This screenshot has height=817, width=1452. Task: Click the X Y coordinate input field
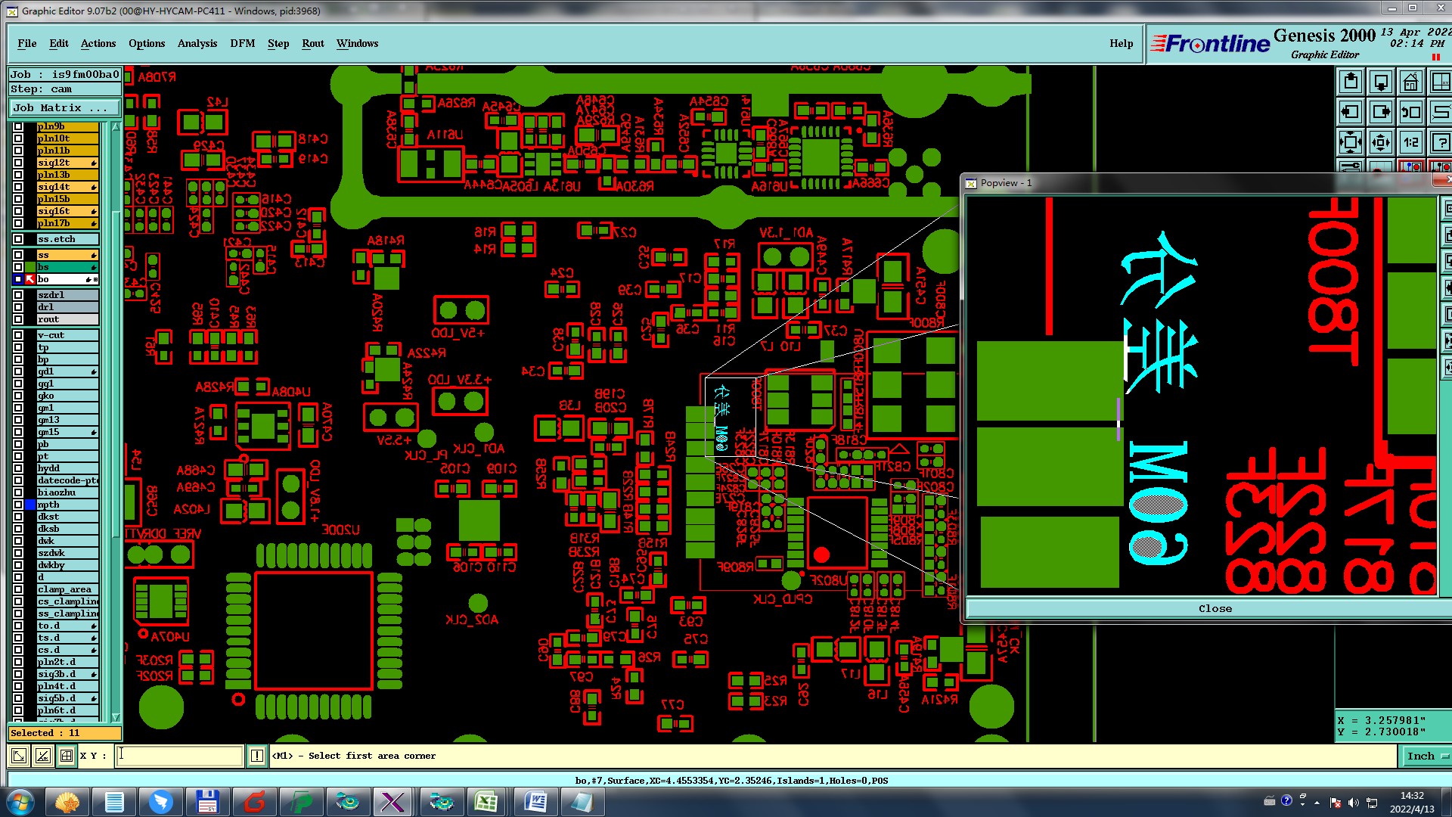pyautogui.click(x=179, y=755)
